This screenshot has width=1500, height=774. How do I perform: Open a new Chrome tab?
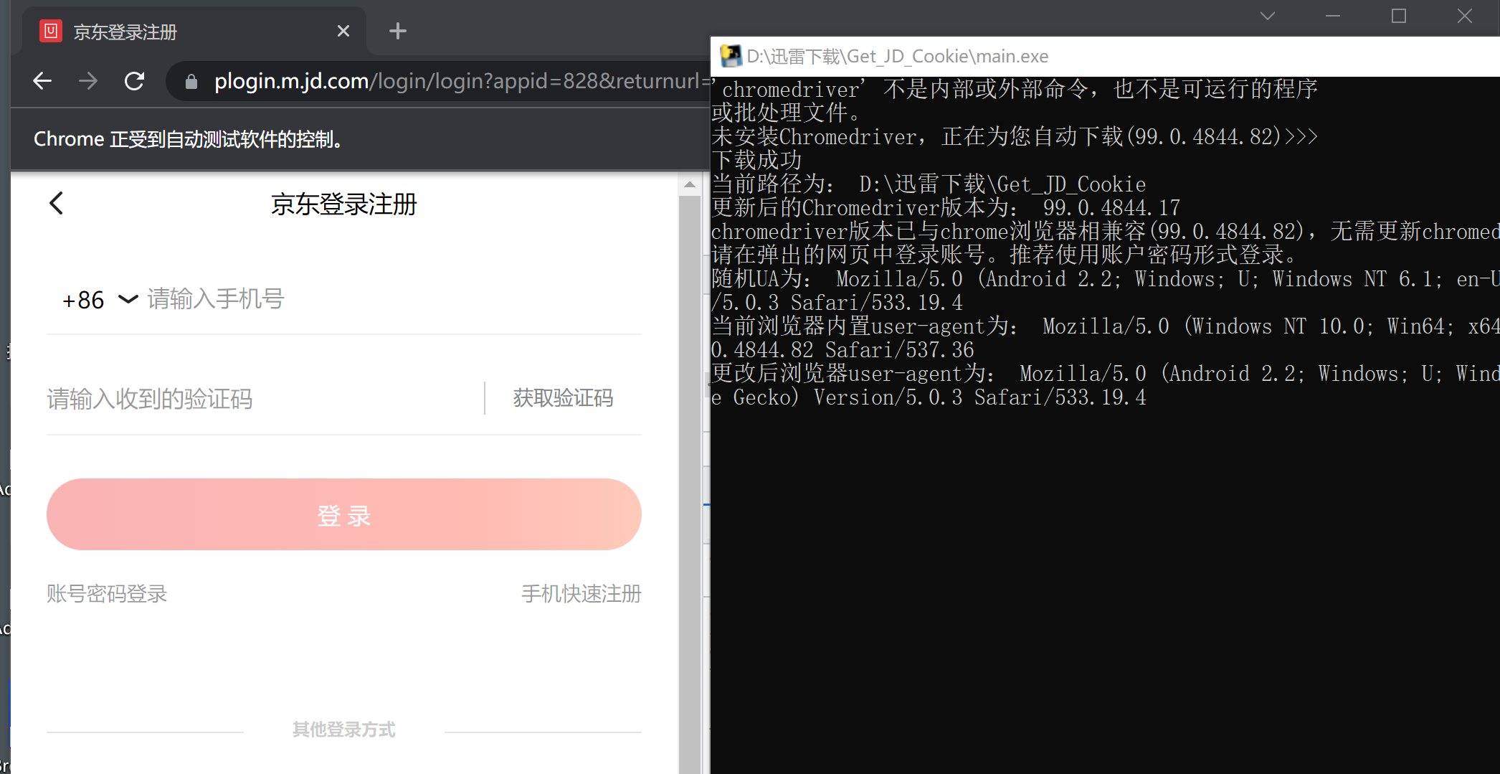click(x=398, y=31)
